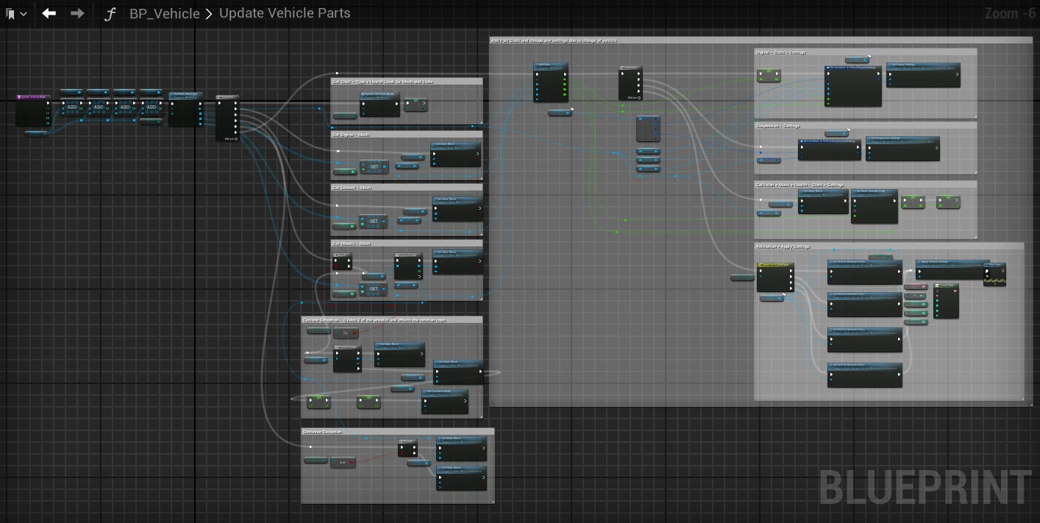Select Set Static Mesh node in Set Engine box

(456, 154)
